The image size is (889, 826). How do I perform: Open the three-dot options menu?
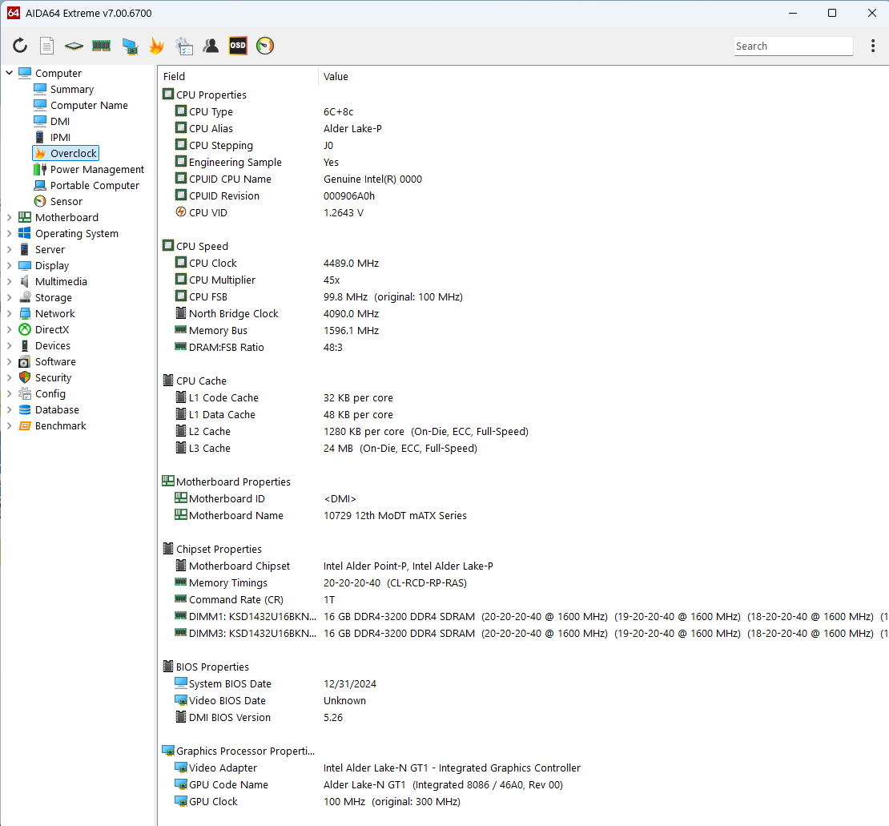pos(872,46)
